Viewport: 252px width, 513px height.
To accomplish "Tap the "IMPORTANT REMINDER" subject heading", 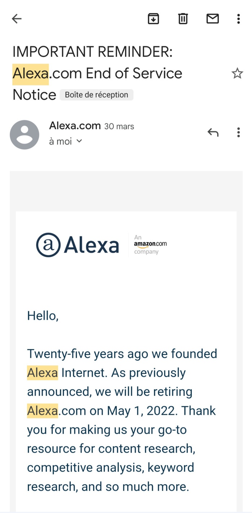I will [x=93, y=52].
